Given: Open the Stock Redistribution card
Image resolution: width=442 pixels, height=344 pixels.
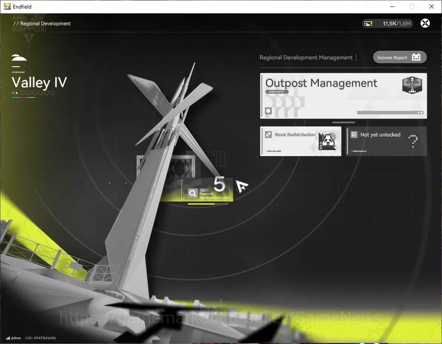Looking at the screenshot, I should [x=301, y=141].
